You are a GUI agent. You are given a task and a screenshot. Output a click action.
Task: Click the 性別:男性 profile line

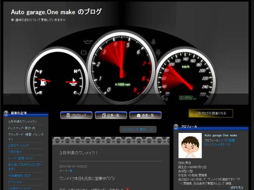[x=185, y=163]
